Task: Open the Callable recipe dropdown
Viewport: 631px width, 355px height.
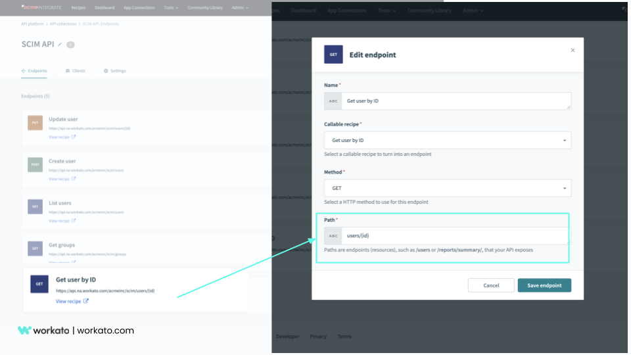Action: coord(448,140)
